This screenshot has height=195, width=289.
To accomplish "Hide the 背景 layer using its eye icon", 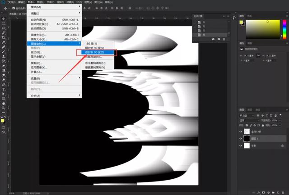I will coord(240,145).
